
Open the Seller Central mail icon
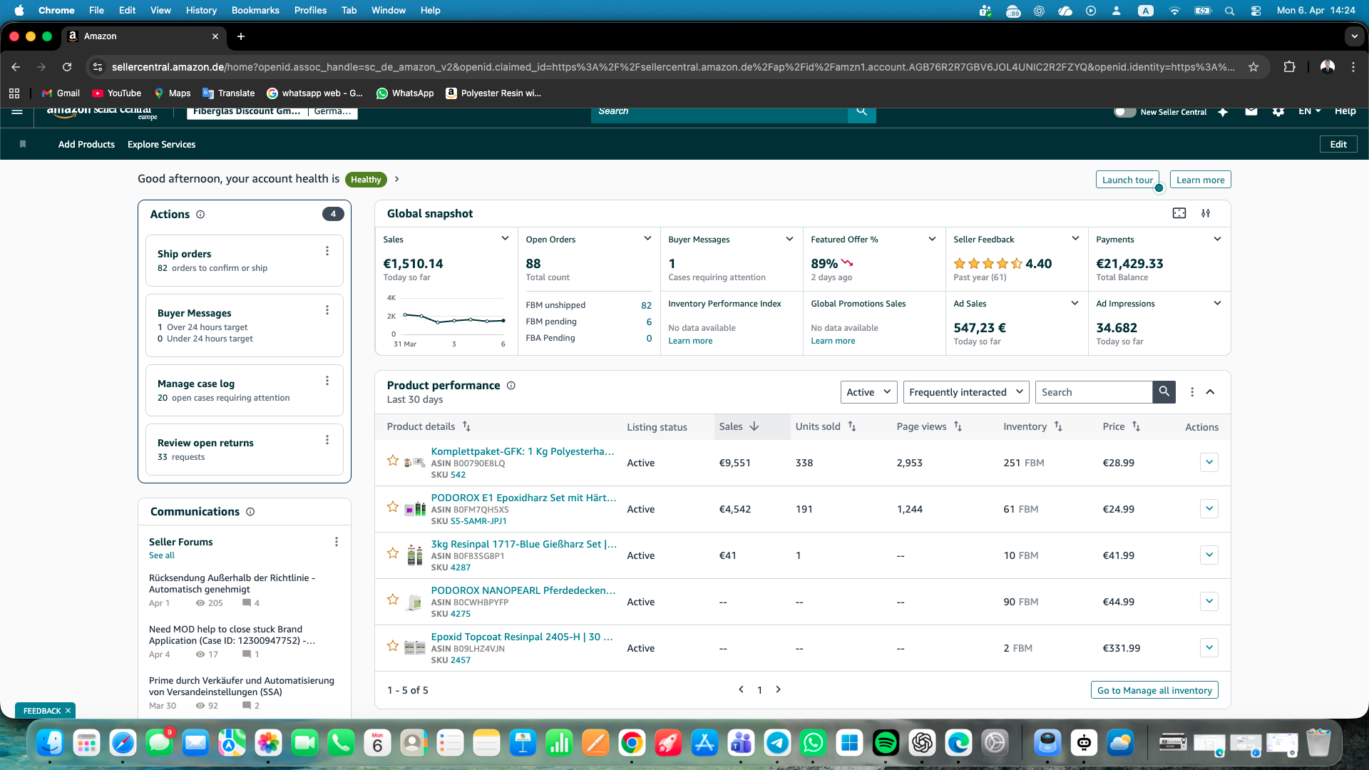[1251, 111]
